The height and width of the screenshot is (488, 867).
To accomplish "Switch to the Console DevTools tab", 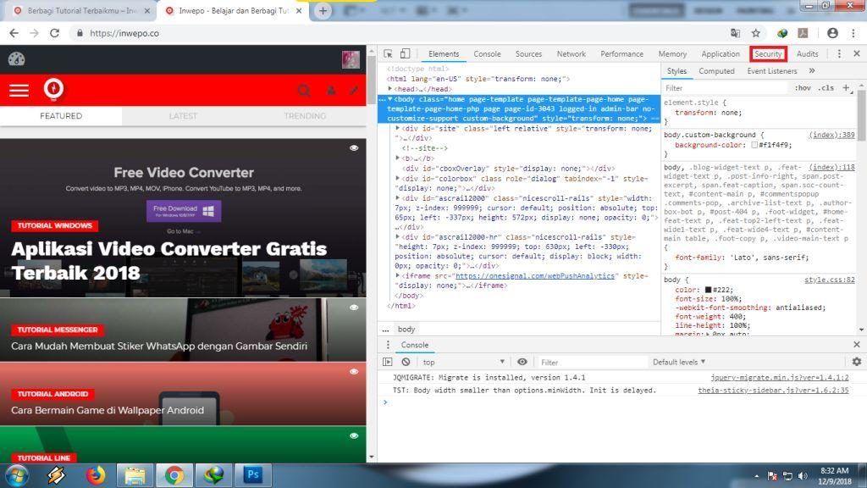I will (487, 53).
